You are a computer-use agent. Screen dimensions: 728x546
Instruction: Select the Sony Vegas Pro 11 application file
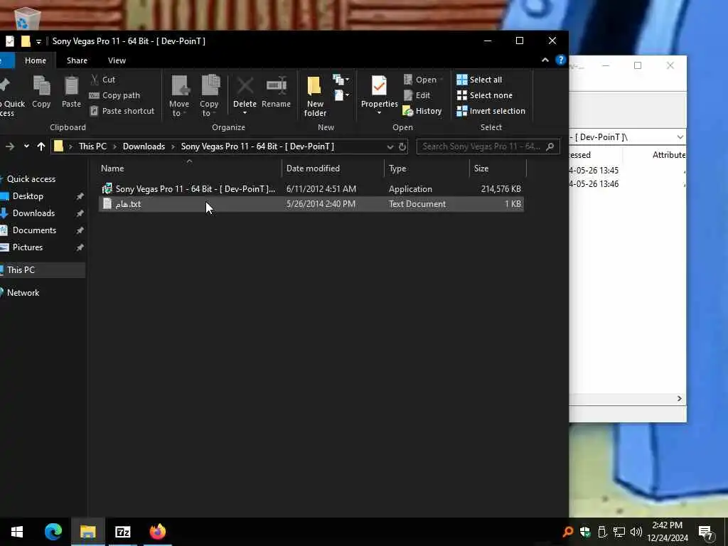tap(311, 189)
